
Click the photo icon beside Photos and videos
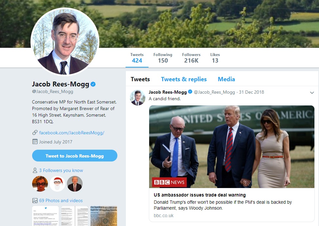tap(35, 200)
